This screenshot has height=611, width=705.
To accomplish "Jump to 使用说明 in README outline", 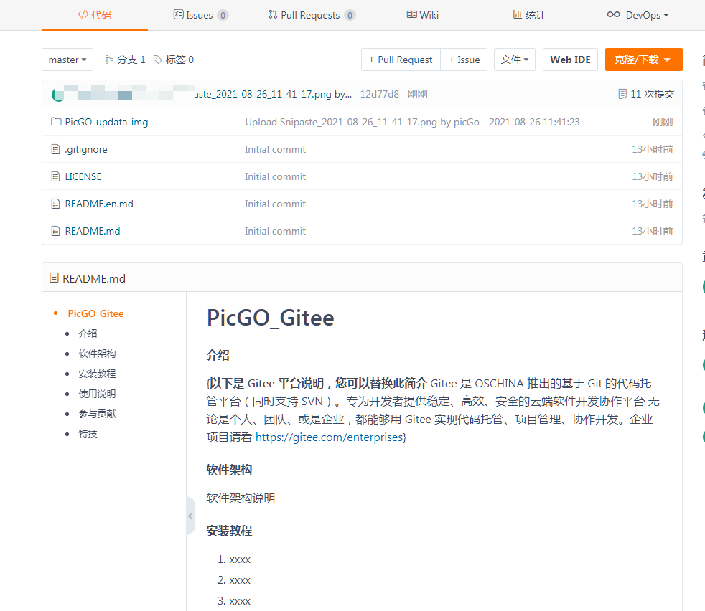I will pos(97,394).
